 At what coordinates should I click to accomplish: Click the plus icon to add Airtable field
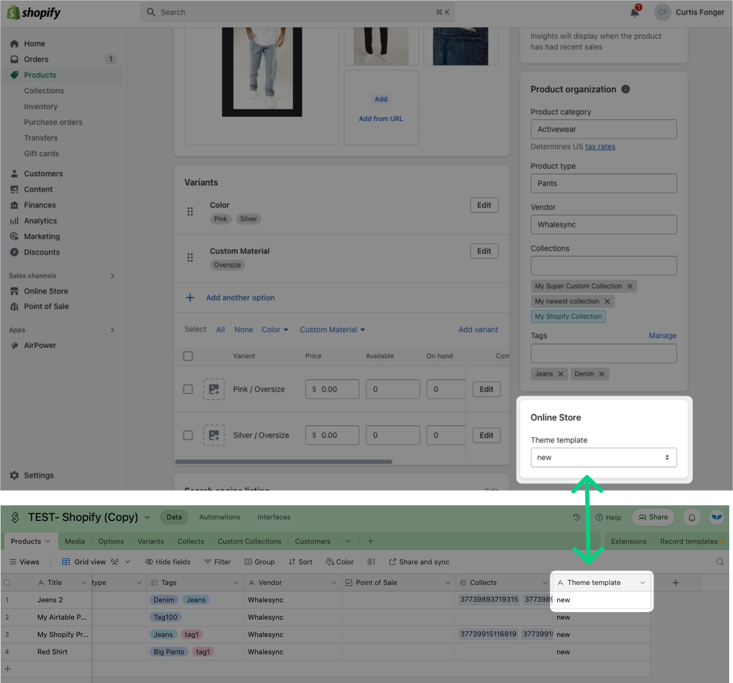tap(676, 583)
